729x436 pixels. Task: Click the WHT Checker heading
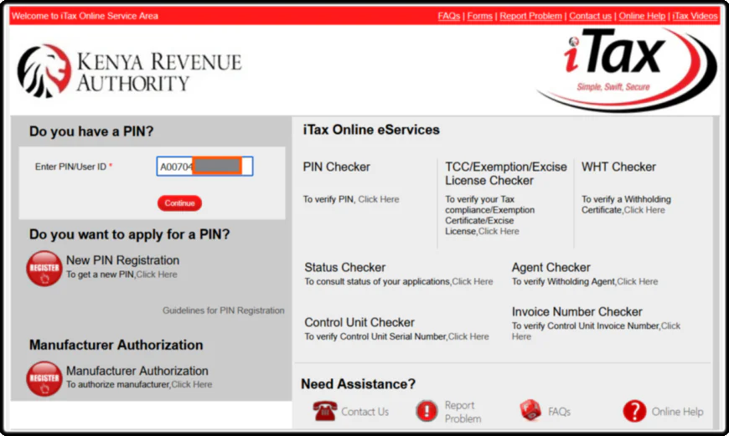[x=618, y=167]
